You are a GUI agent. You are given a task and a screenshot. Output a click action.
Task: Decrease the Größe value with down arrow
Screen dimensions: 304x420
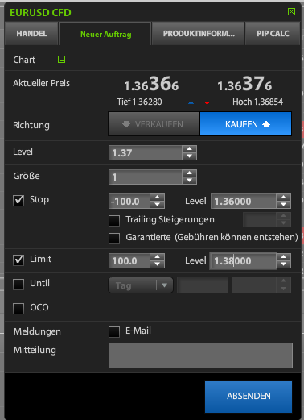point(190,181)
